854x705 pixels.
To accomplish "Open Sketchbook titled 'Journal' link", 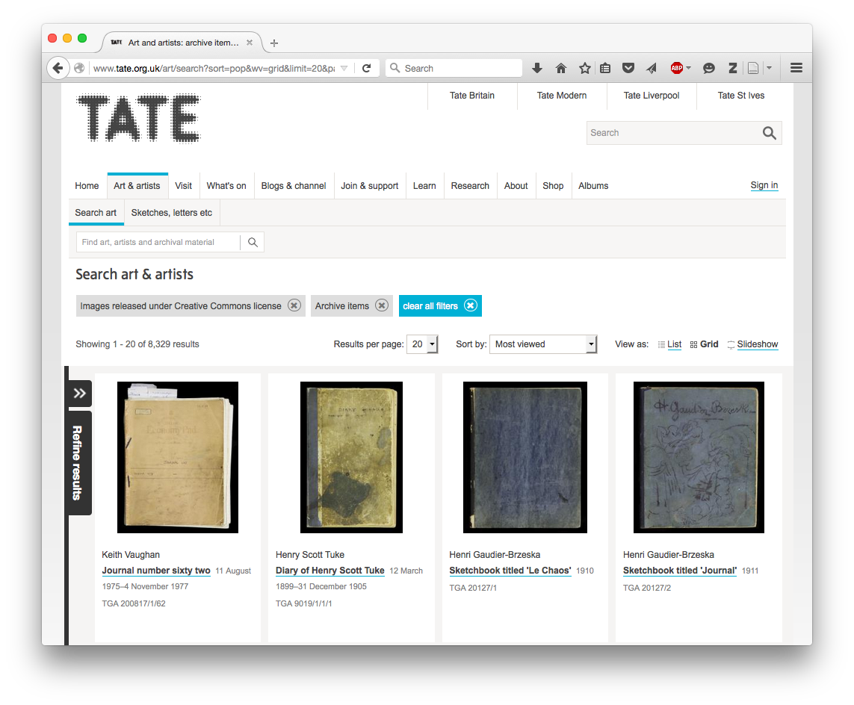I will tap(680, 571).
